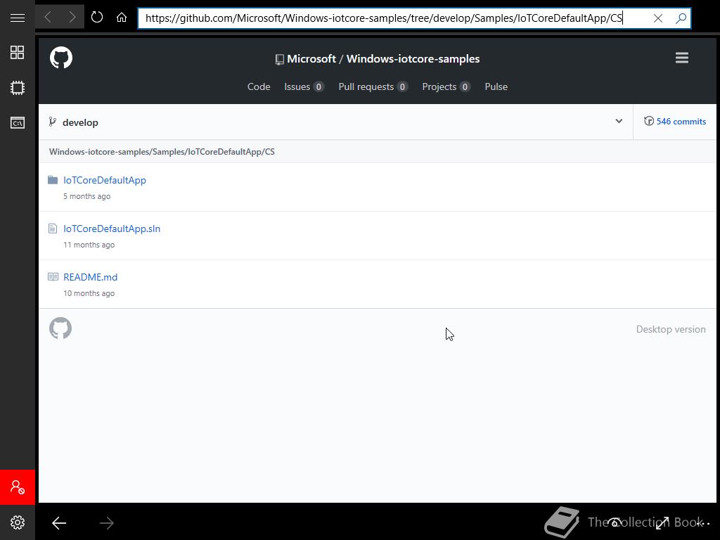Image resolution: width=720 pixels, height=540 pixels.
Task: Click the breadcrumb path Windows-iotcore-samples/Samples/IoTCoreDefaultApp/CS
Action: pyautogui.click(x=162, y=152)
